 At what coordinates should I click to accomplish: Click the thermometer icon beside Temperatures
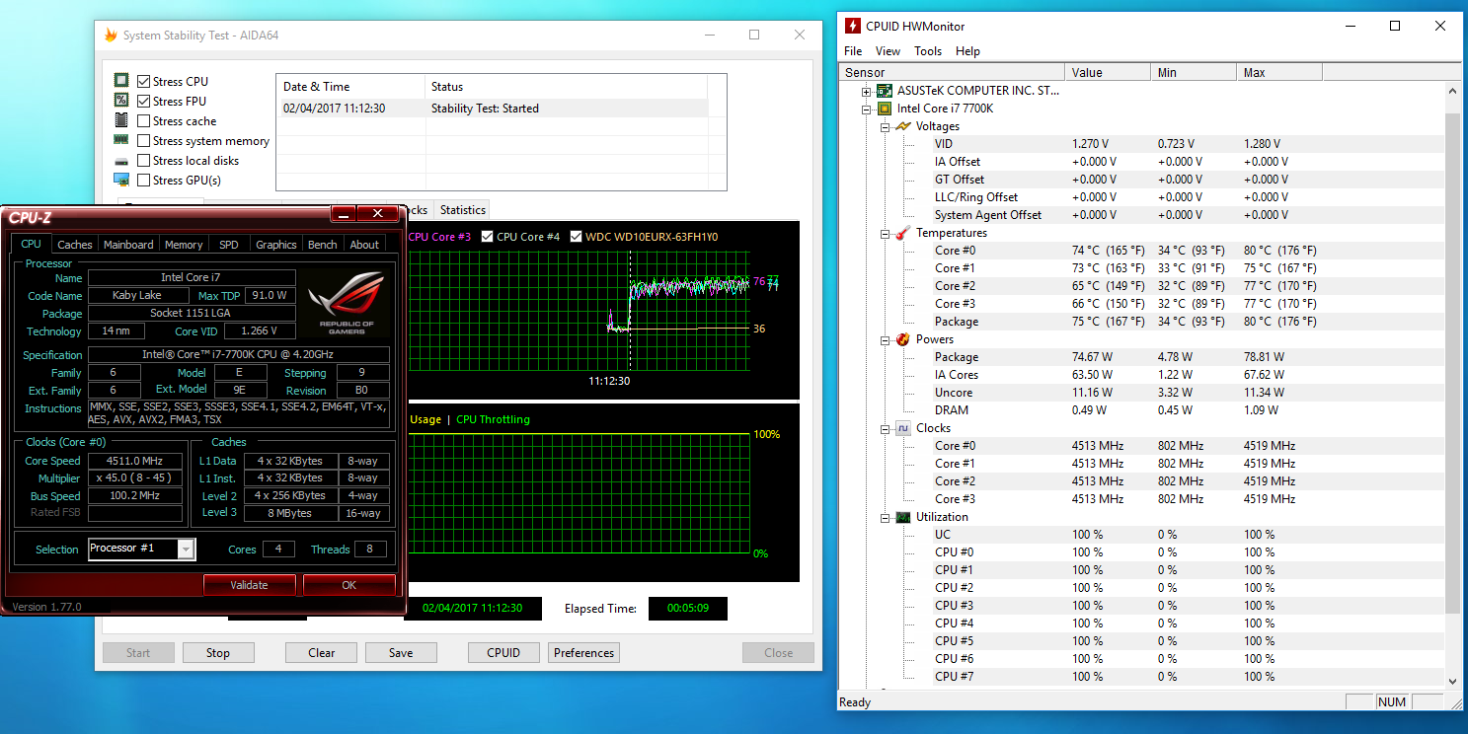902,233
